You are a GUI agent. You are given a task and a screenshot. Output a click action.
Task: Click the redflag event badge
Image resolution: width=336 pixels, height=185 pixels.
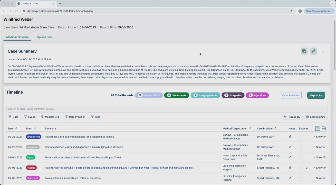[31, 168]
